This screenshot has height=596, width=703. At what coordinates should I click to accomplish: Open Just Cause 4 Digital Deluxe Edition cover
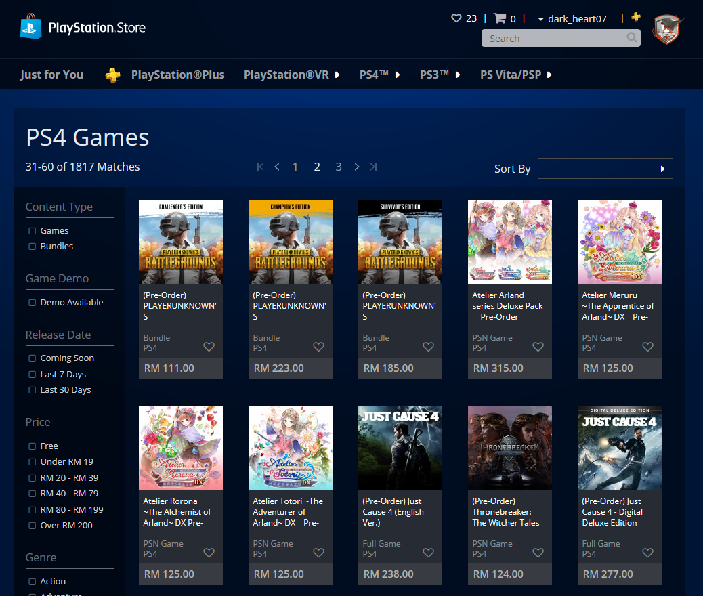(x=620, y=448)
